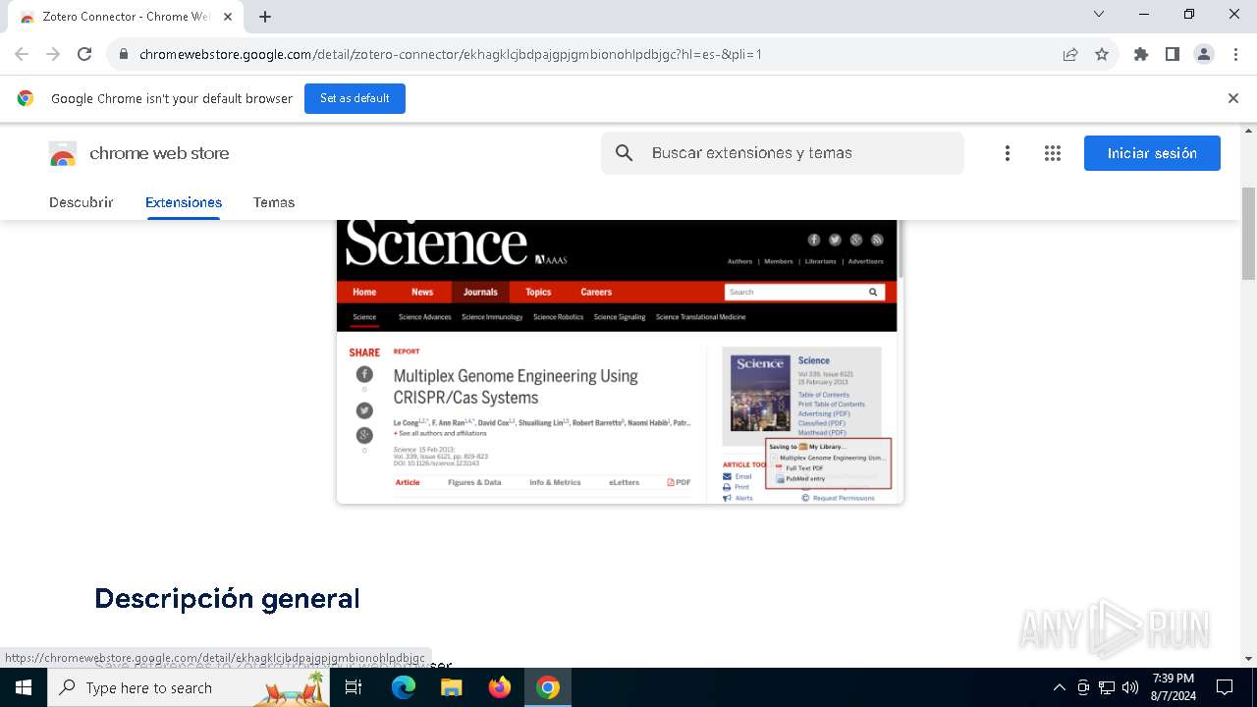Click the scrollbar down arrow
The height and width of the screenshot is (707, 1257).
click(1249, 659)
